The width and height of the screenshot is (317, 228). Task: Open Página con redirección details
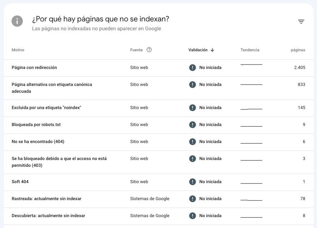pos(34,68)
